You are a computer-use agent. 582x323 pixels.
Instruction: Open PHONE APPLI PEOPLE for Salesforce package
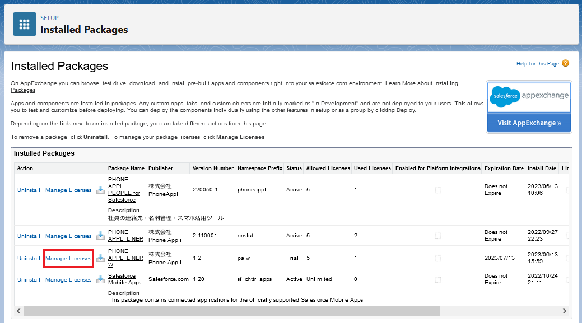click(x=124, y=190)
